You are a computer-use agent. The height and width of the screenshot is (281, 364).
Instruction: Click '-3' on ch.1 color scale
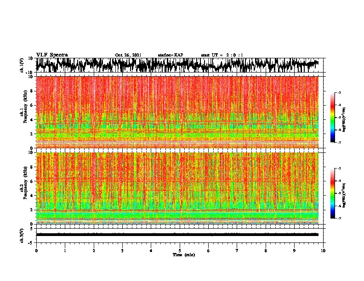coord(339,92)
